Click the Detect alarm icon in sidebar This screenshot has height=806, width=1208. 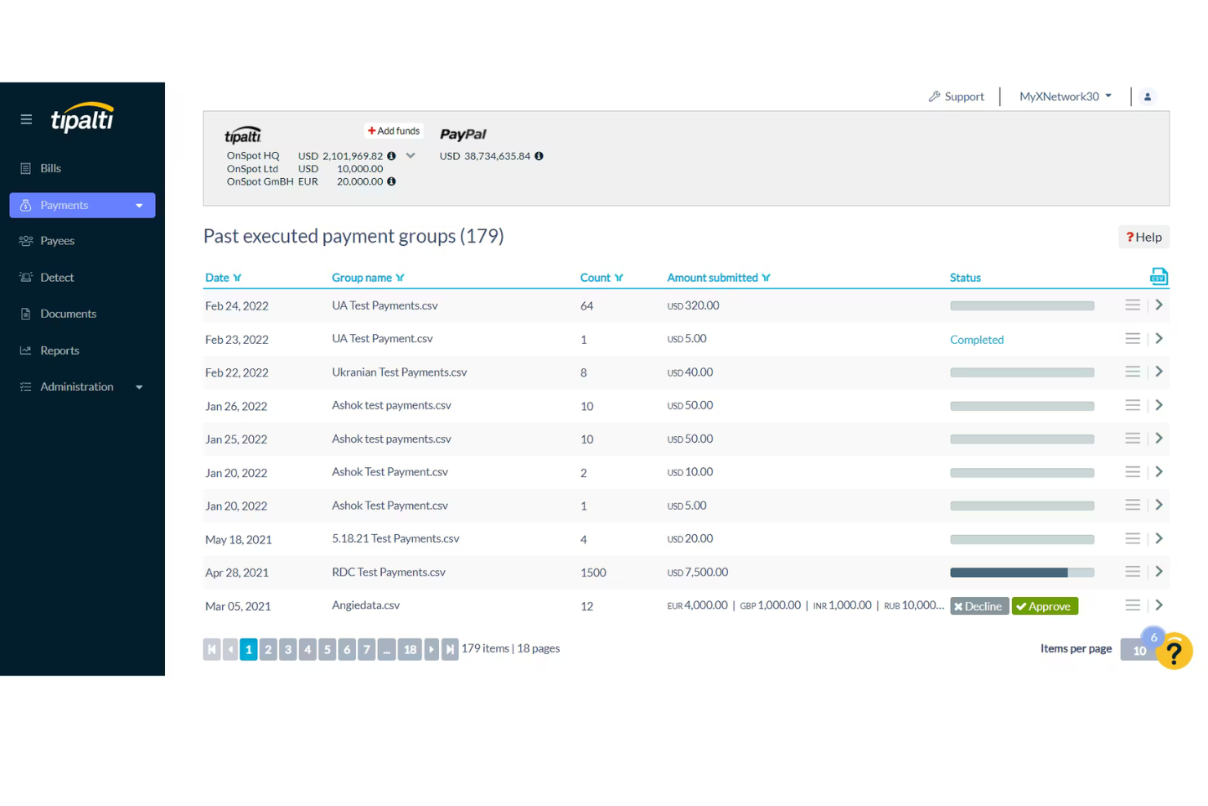(x=25, y=277)
